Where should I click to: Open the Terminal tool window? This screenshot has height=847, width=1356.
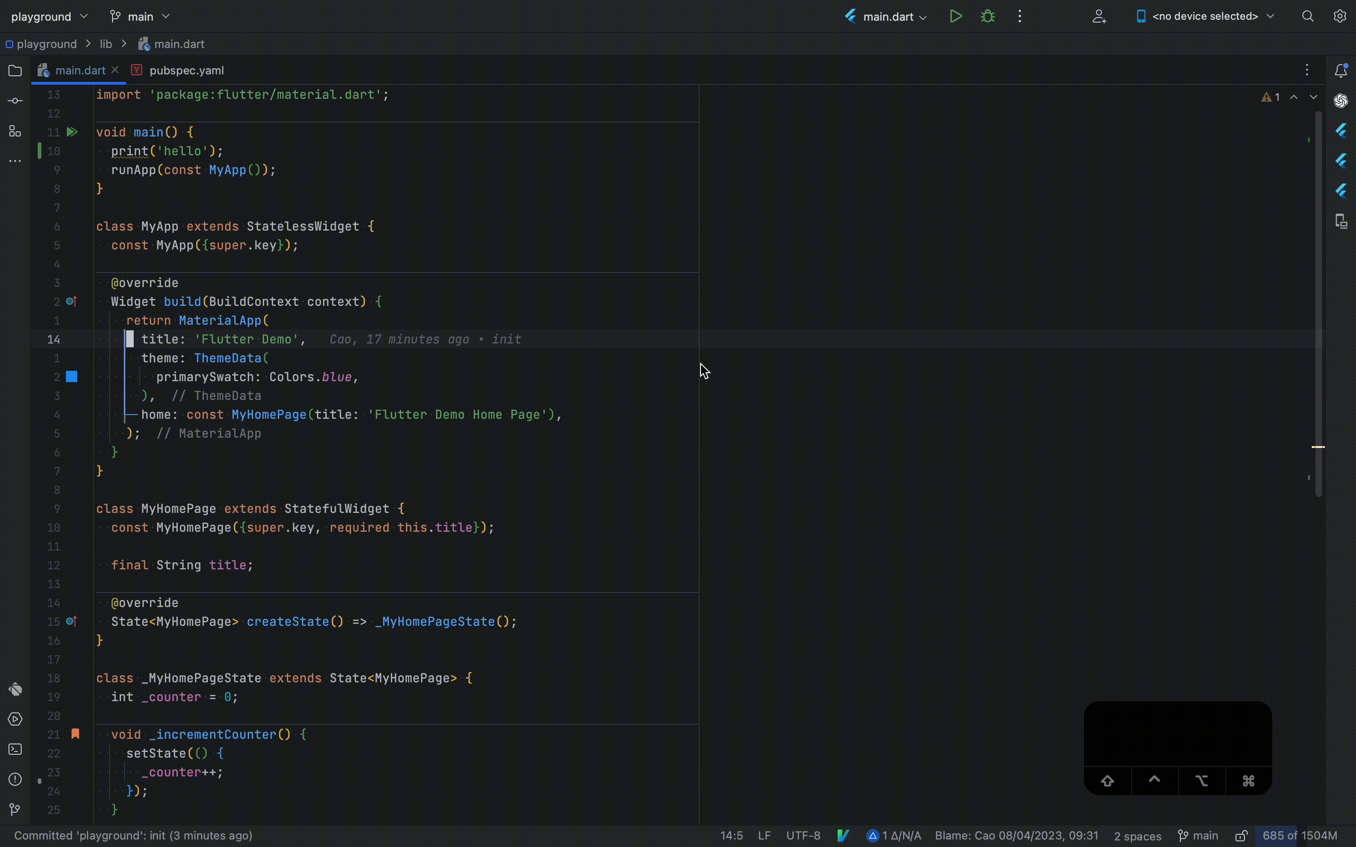(x=15, y=749)
